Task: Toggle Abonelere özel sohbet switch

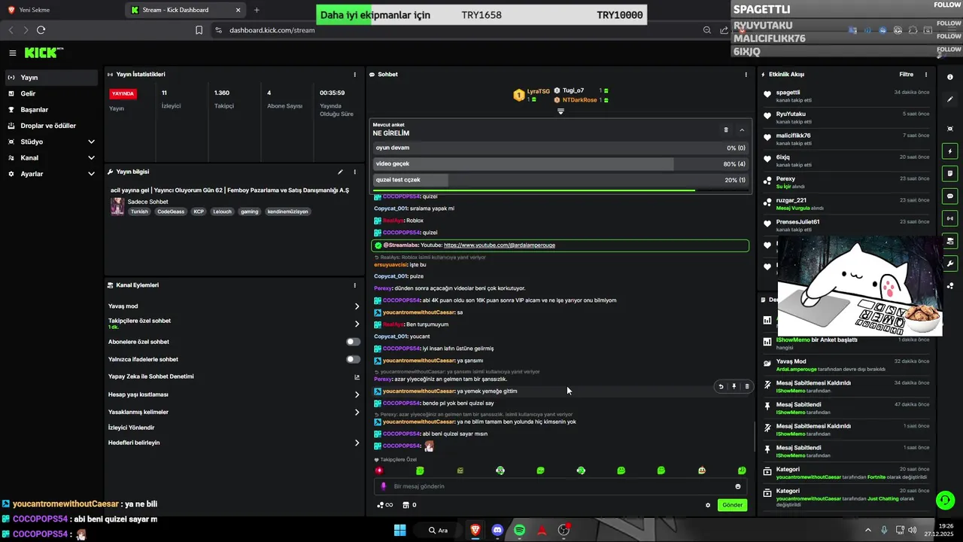Action: (353, 342)
